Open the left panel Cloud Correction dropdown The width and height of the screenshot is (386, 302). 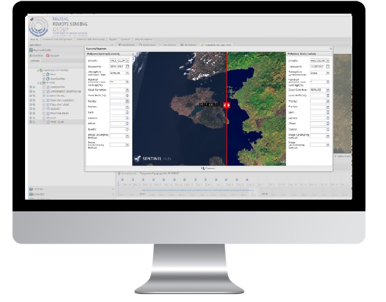click(127, 90)
